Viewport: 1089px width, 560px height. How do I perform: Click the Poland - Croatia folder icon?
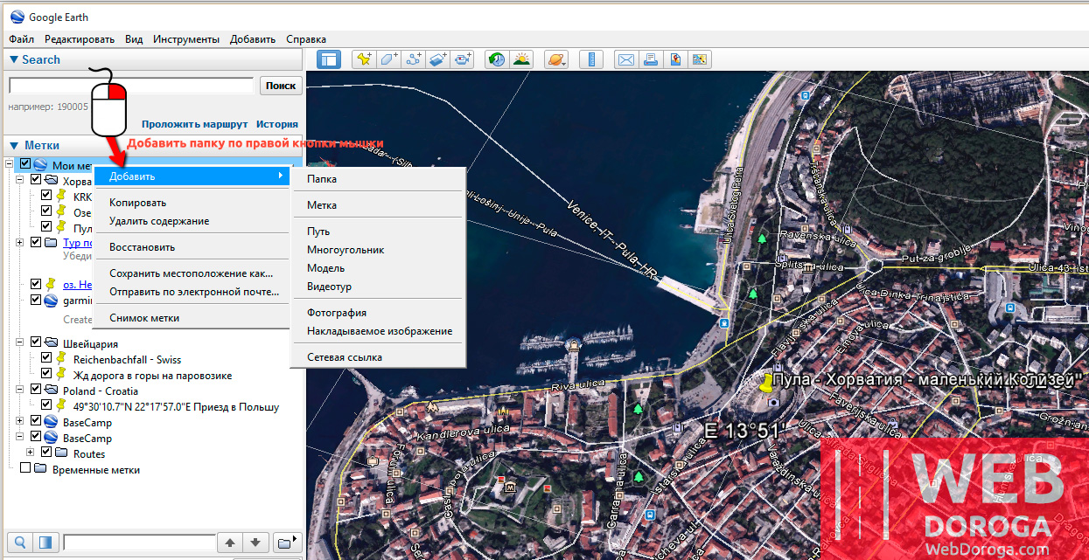tap(50, 391)
